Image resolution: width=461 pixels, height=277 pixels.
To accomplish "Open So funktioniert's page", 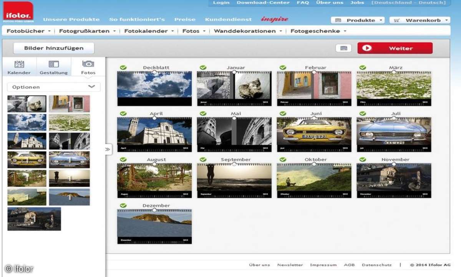I will click(x=137, y=19).
